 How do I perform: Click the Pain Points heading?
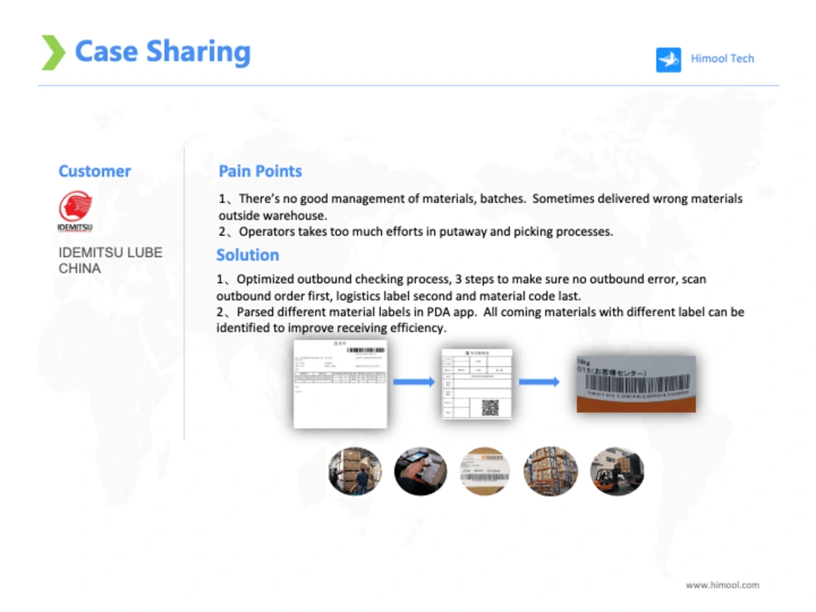point(260,171)
